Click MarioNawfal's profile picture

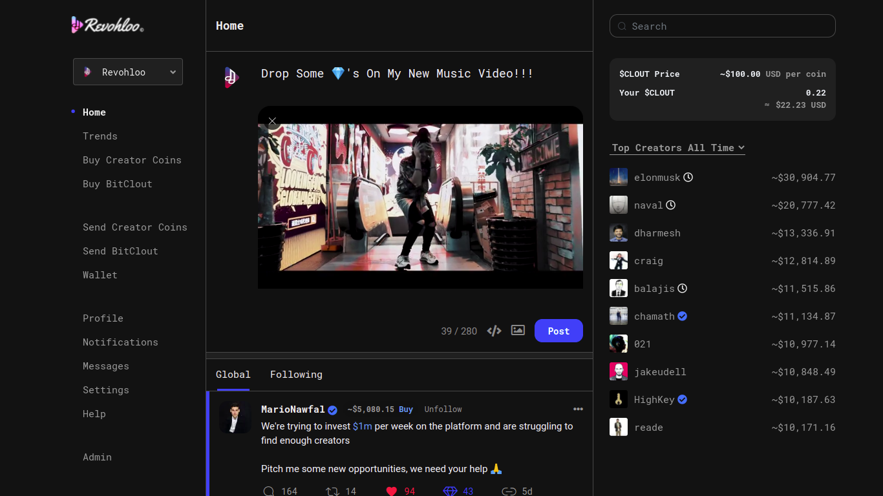click(x=235, y=417)
